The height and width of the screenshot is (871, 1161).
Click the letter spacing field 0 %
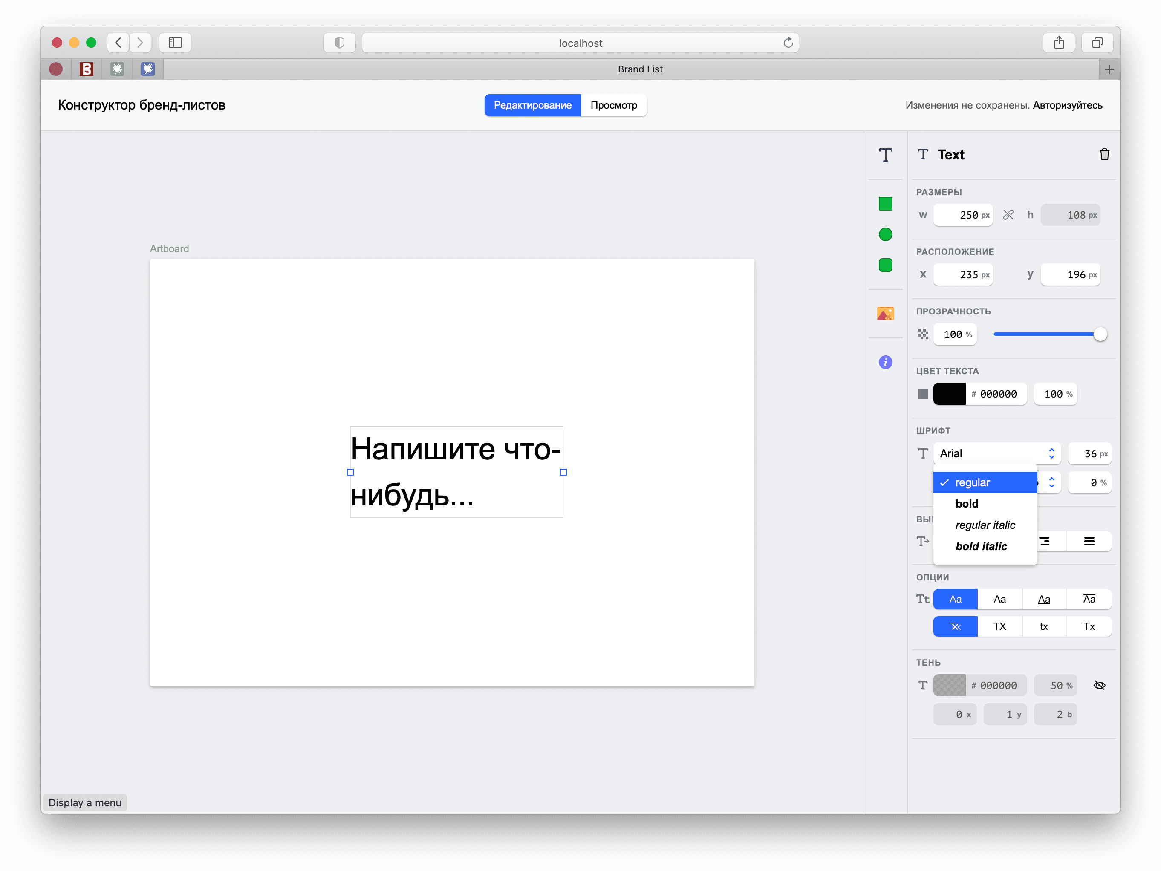pos(1089,482)
